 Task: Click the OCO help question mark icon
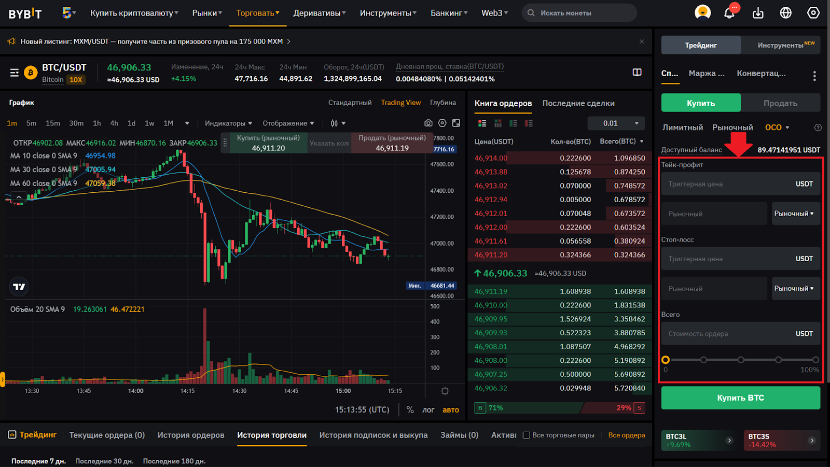818,128
